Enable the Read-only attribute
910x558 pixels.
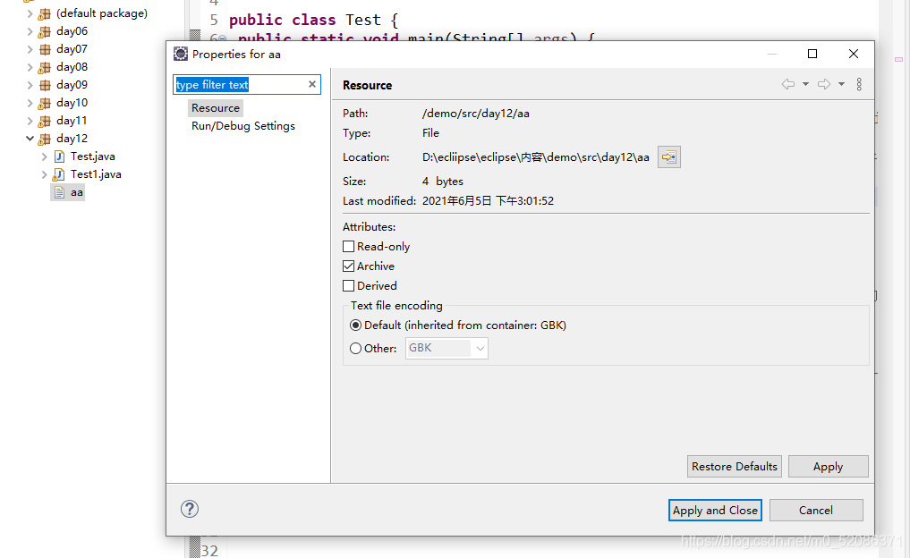click(x=349, y=246)
